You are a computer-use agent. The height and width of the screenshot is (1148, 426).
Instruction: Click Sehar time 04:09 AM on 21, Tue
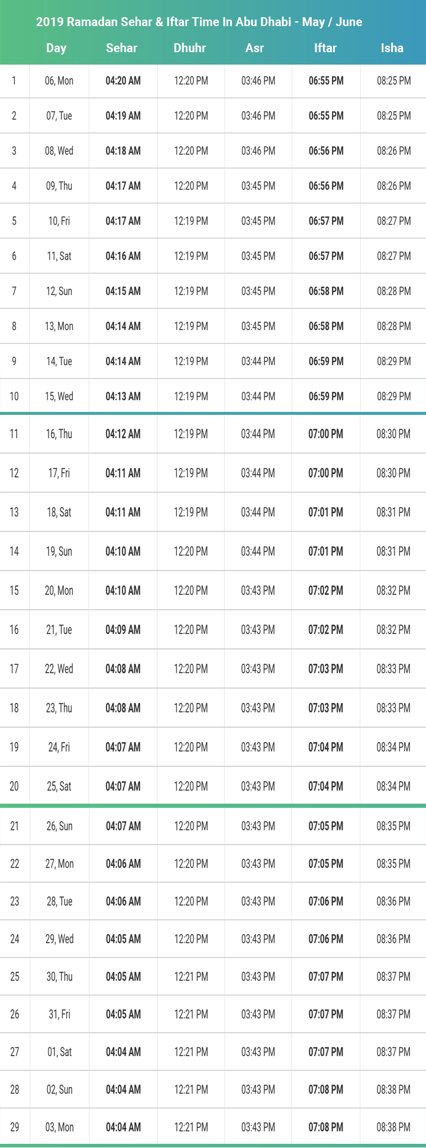pos(123,630)
